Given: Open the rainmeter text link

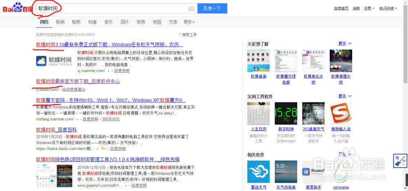Looking at the screenshot, I should point(341,187).
